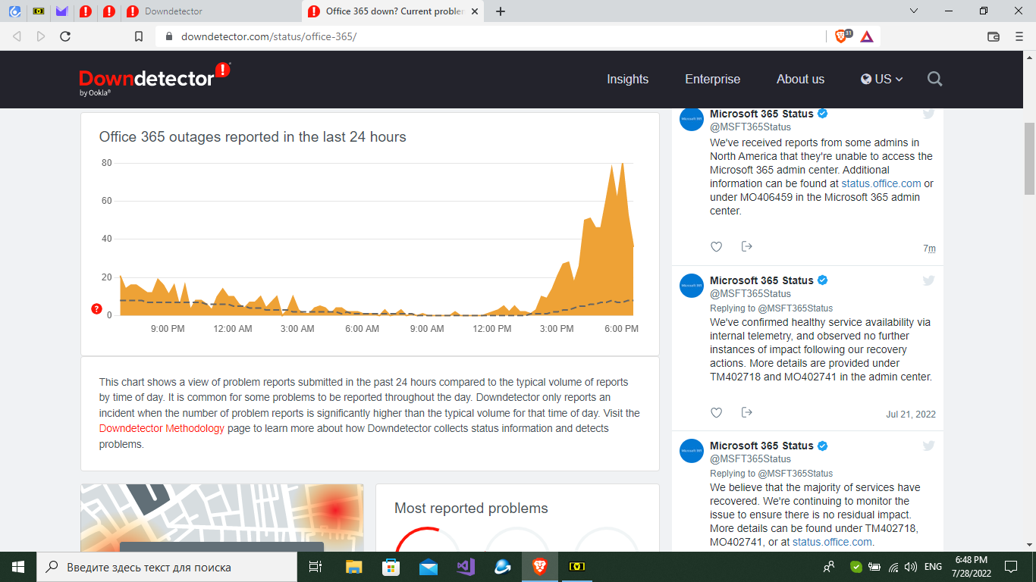The width and height of the screenshot is (1036, 582).
Task: Click the outage heat map thumbnail
Action: (222, 518)
